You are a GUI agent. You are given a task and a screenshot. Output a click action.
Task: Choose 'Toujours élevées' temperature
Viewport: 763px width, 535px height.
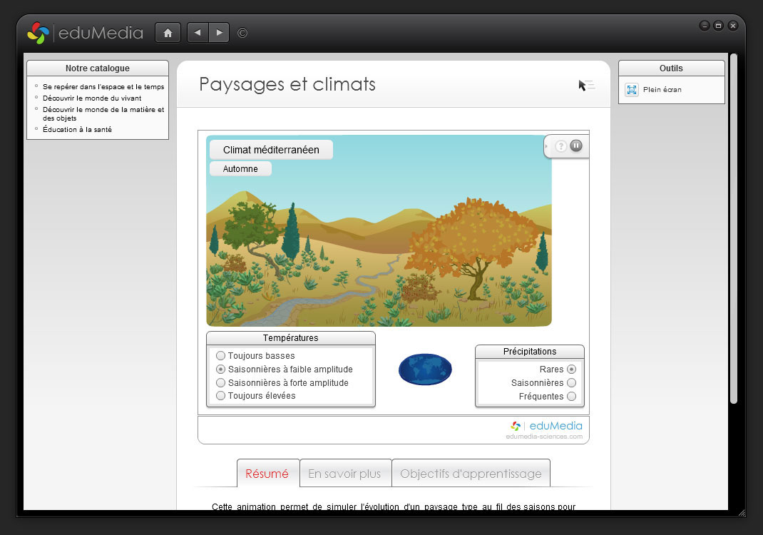[x=221, y=396]
